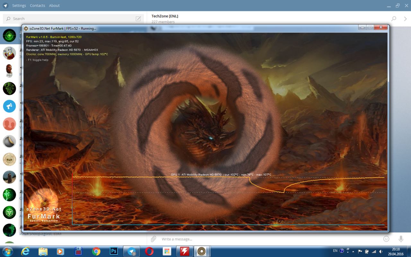Screen dimensions: 411x257
Task: Open chat with blue megaphone channel avatar
Action: (x=9, y=106)
